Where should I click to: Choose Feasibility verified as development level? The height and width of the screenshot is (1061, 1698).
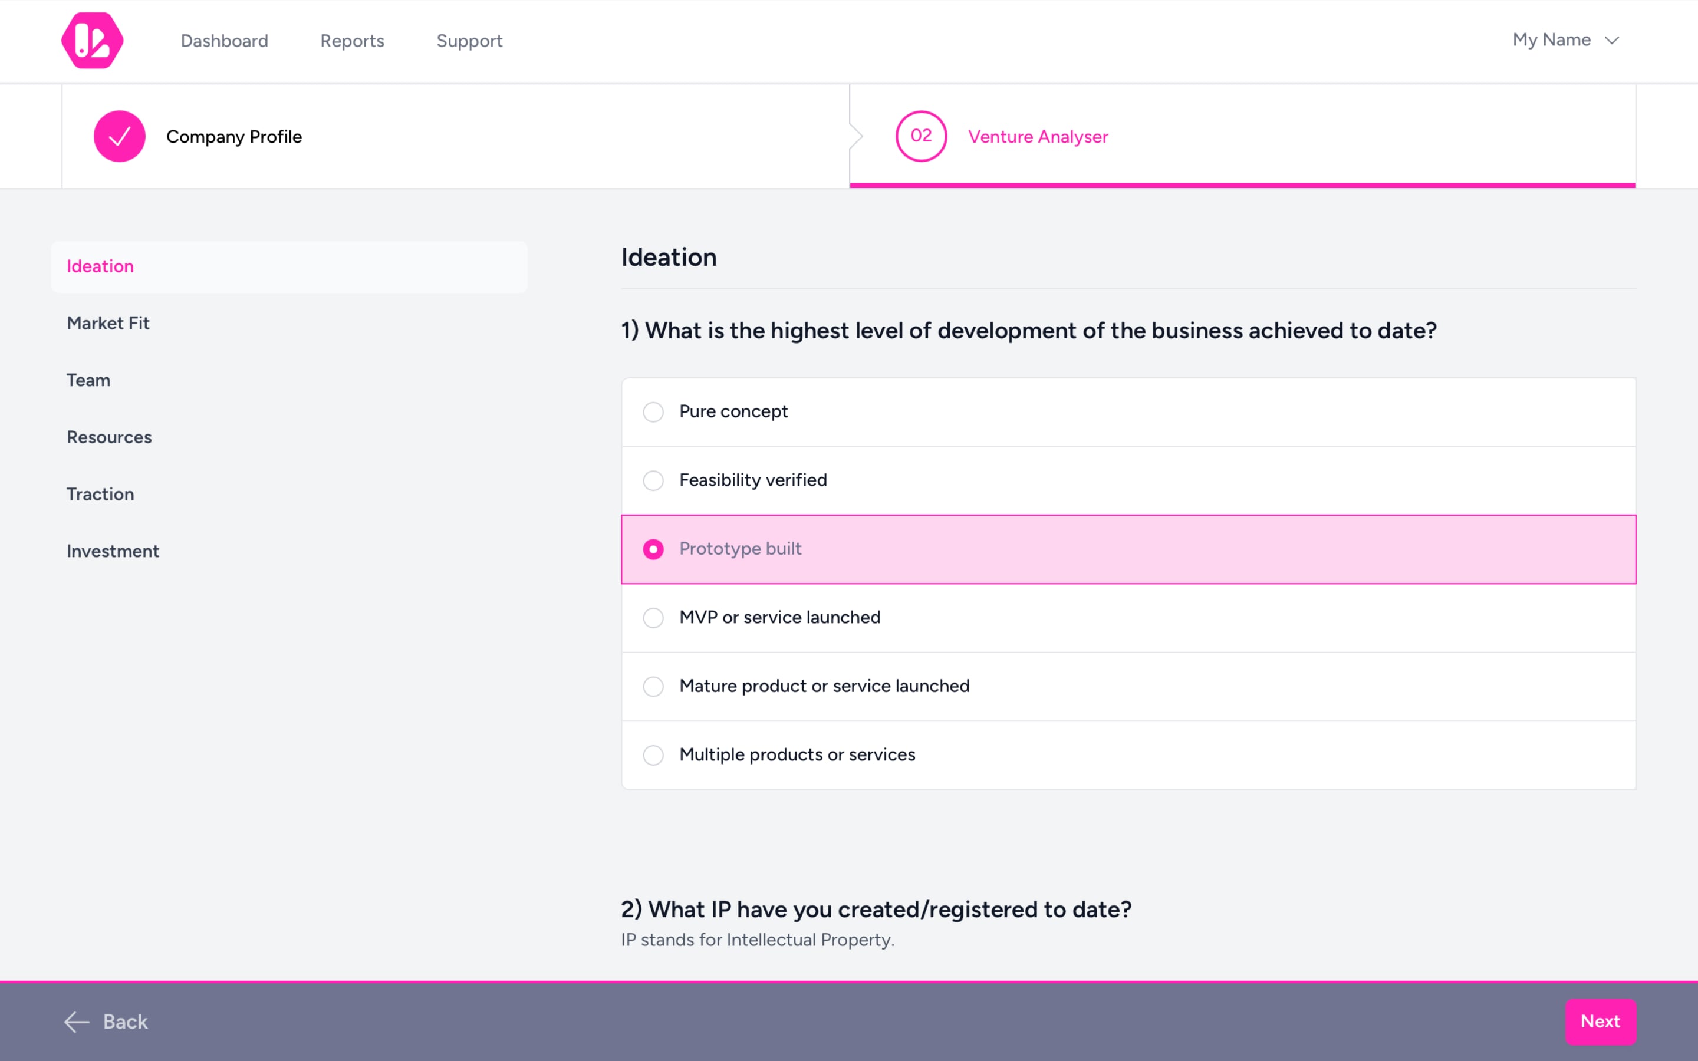(x=653, y=480)
